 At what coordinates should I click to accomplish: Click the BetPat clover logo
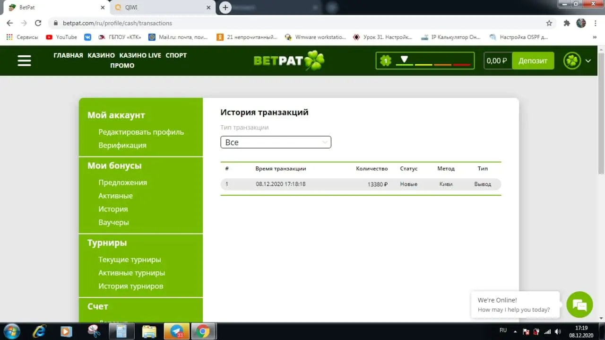click(x=289, y=61)
